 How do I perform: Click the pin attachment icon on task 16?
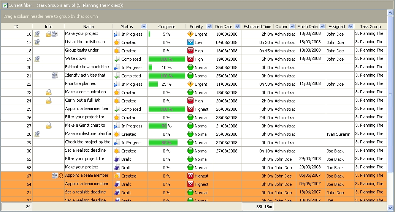(37, 34)
